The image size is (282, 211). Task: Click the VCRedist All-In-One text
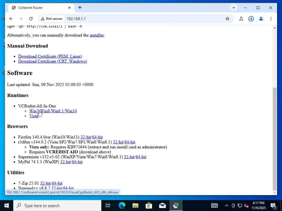tap(37, 106)
